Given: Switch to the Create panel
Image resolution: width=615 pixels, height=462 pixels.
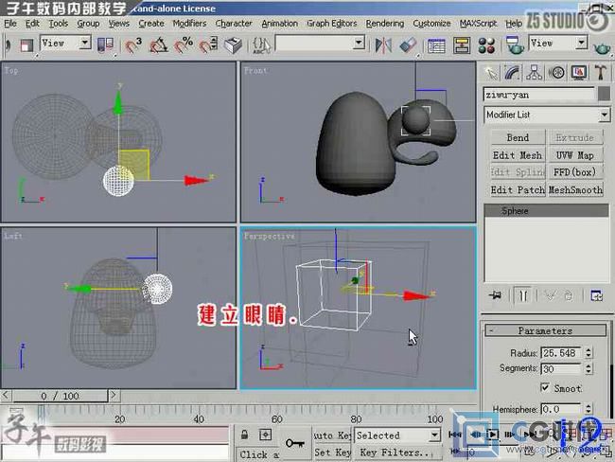Looking at the screenshot, I should [x=491, y=73].
